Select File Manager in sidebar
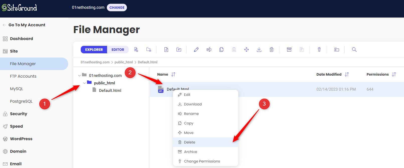Viewport: 404px width, 168px height. click(34, 64)
